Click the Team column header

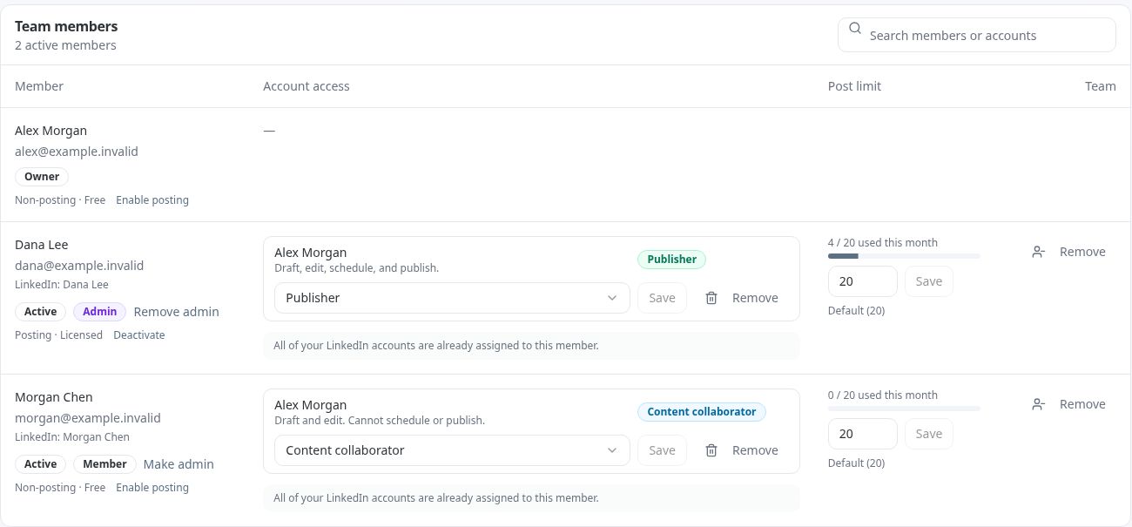[x=1101, y=86]
